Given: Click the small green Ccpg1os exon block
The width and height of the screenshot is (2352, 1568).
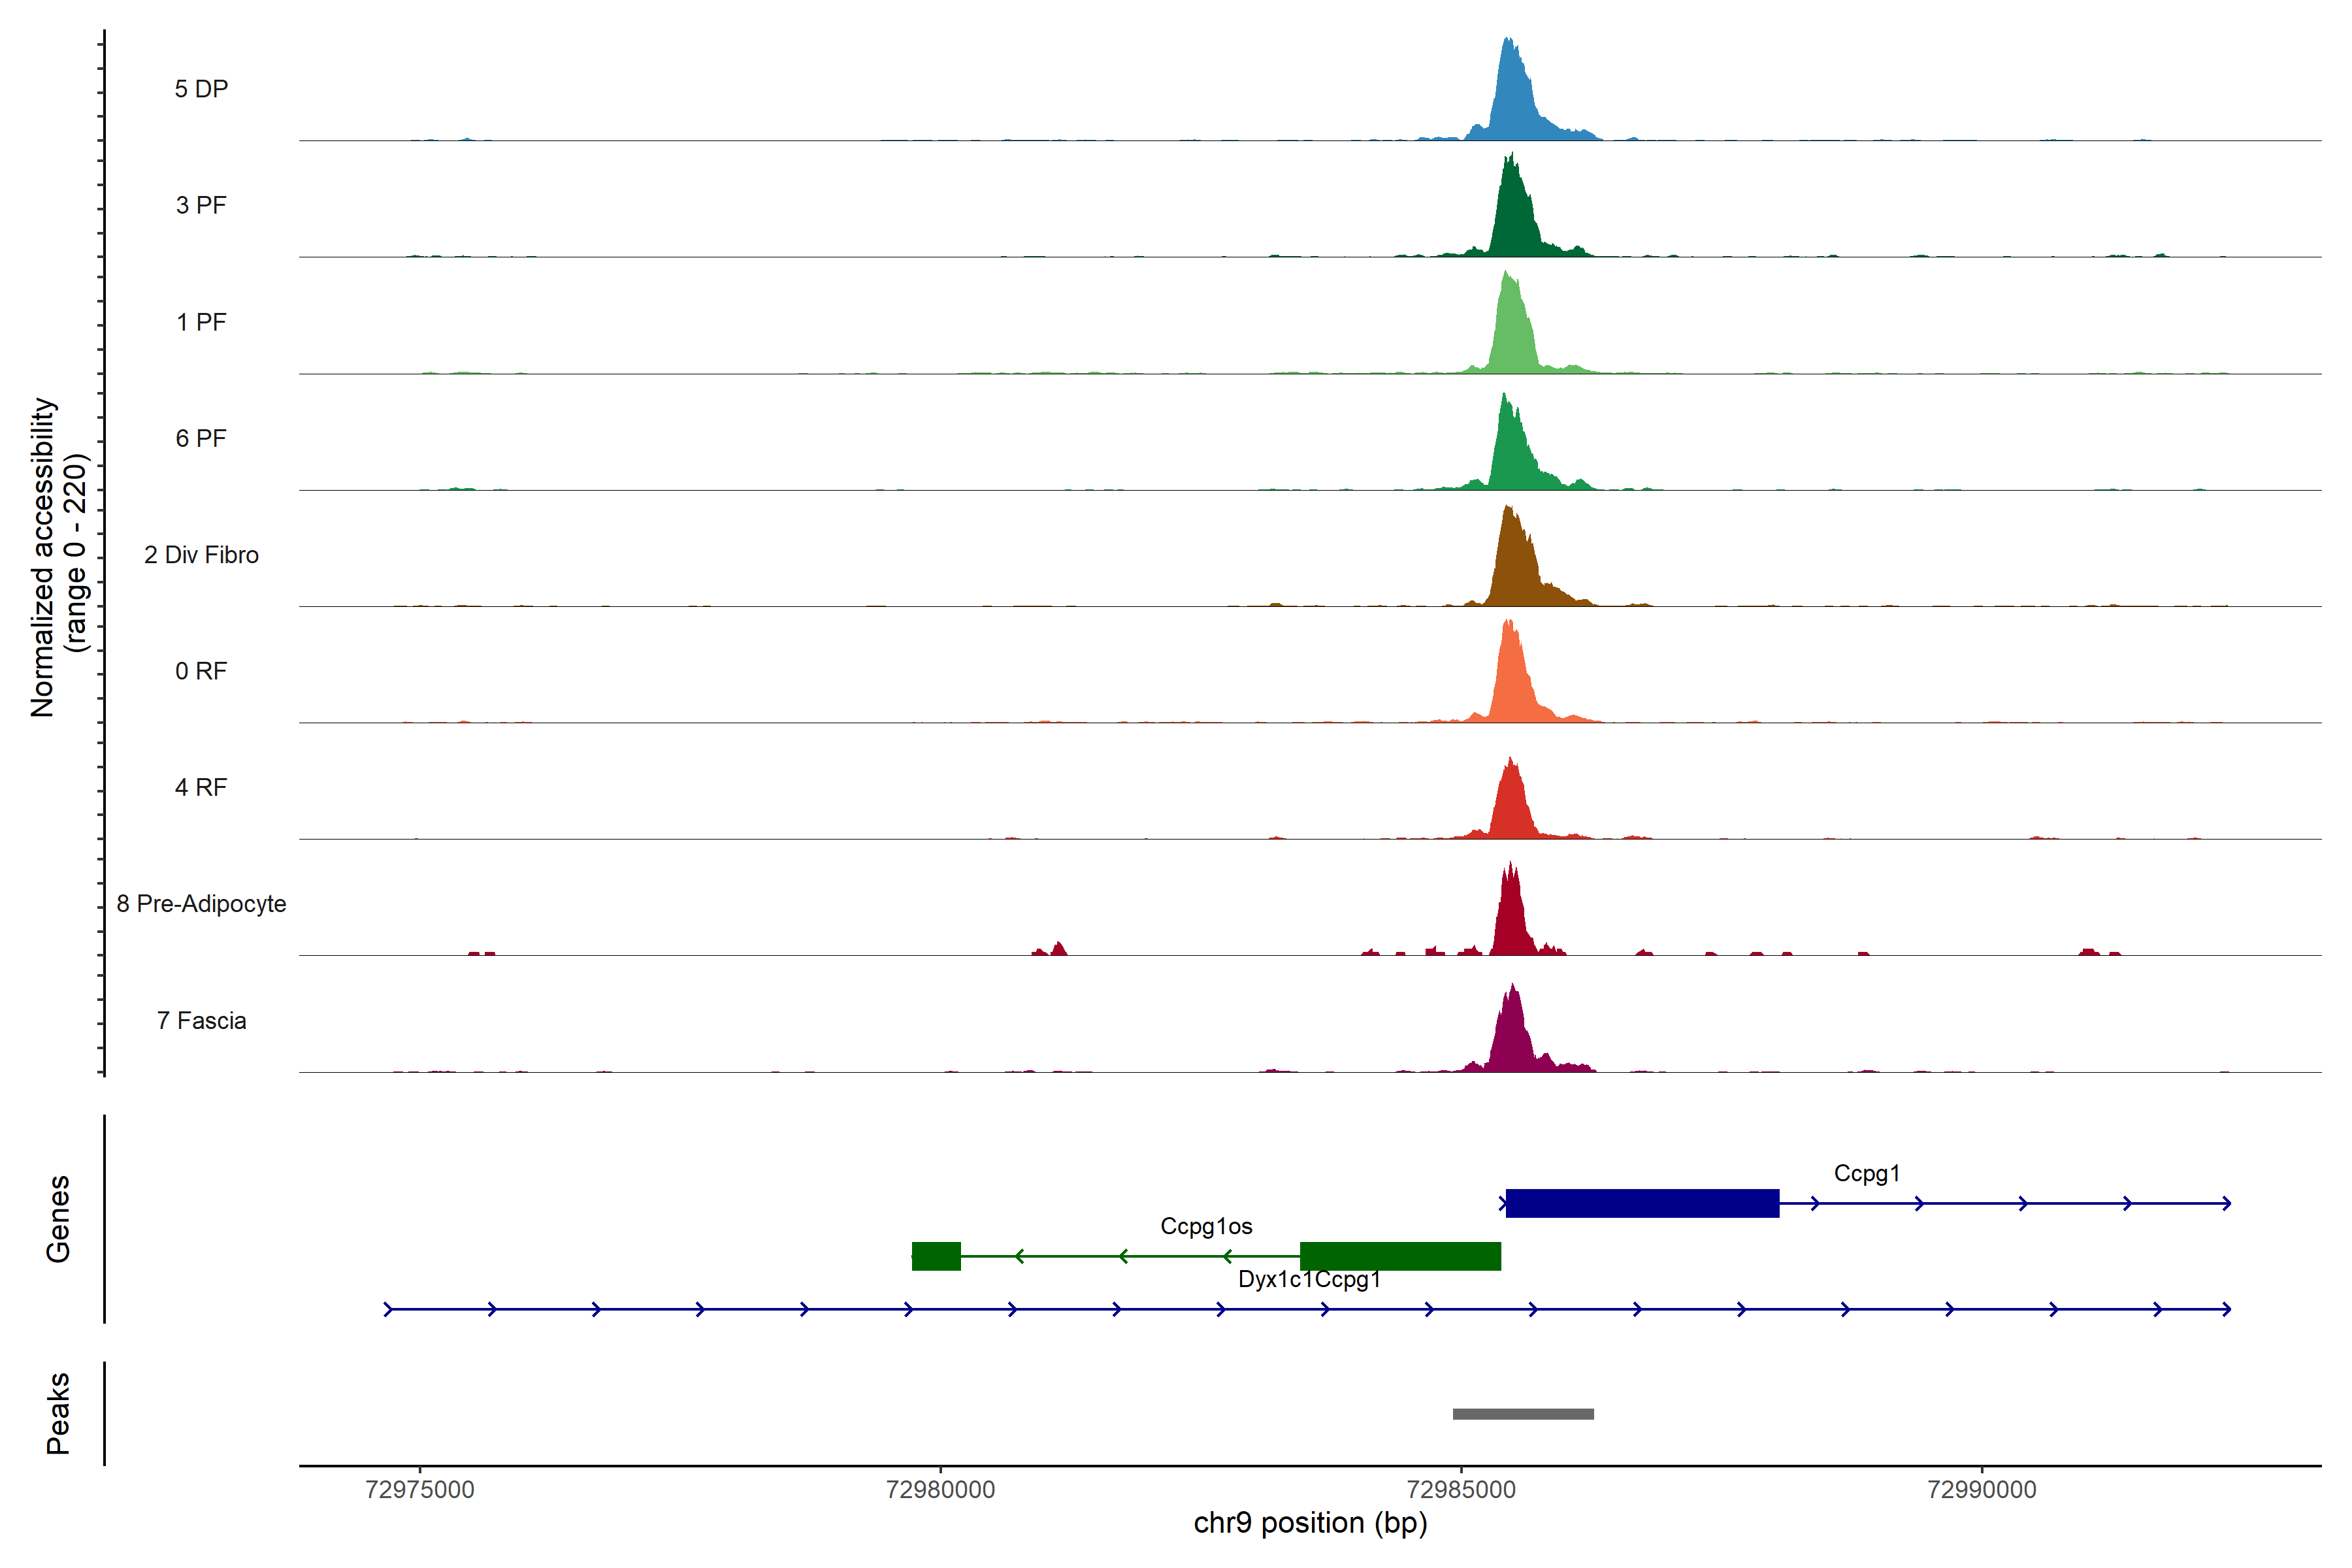Looking at the screenshot, I should pyautogui.click(x=936, y=1256).
